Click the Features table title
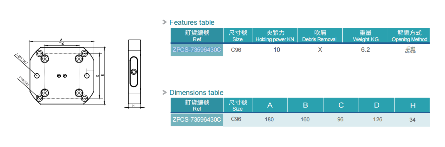 coord(192,22)
